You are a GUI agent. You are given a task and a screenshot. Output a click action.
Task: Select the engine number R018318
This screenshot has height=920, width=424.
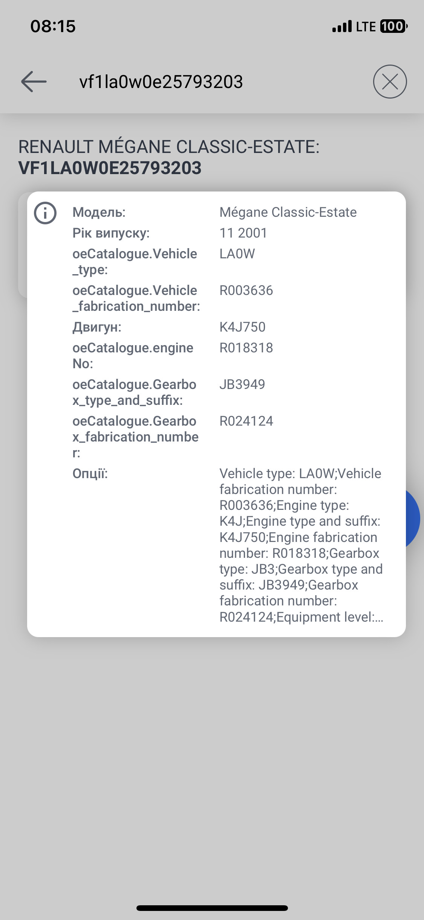[x=246, y=348]
